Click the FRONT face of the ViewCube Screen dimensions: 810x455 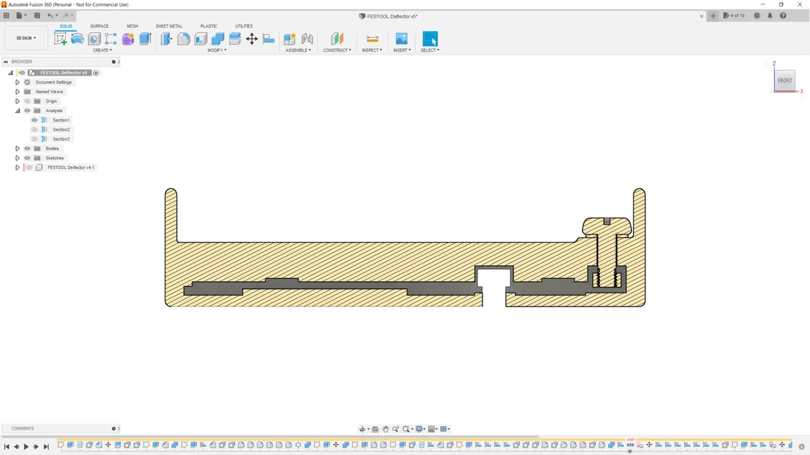(784, 81)
